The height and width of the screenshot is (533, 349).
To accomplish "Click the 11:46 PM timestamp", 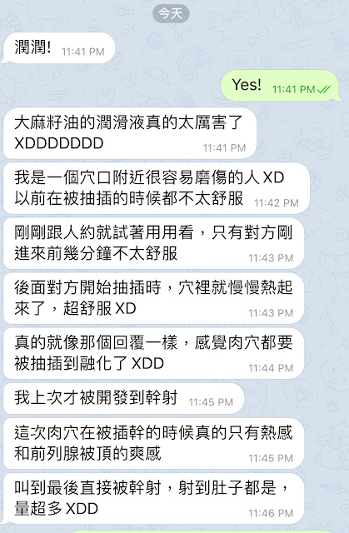I will [271, 513].
